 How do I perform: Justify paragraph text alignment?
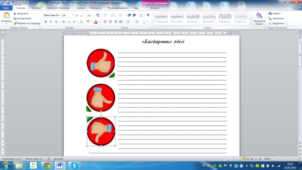tap(121, 21)
